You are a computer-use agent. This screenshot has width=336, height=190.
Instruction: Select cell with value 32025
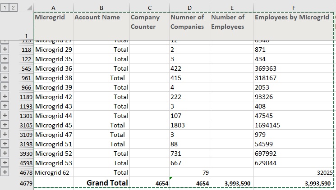coord(294,172)
